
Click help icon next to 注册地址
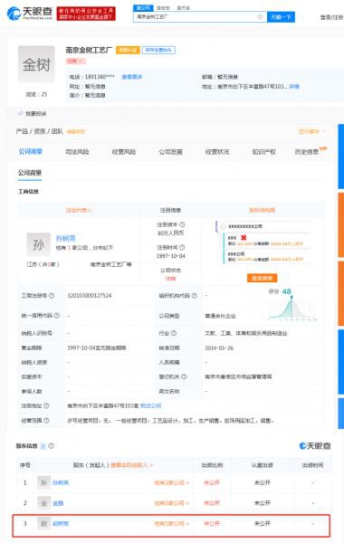46,405
